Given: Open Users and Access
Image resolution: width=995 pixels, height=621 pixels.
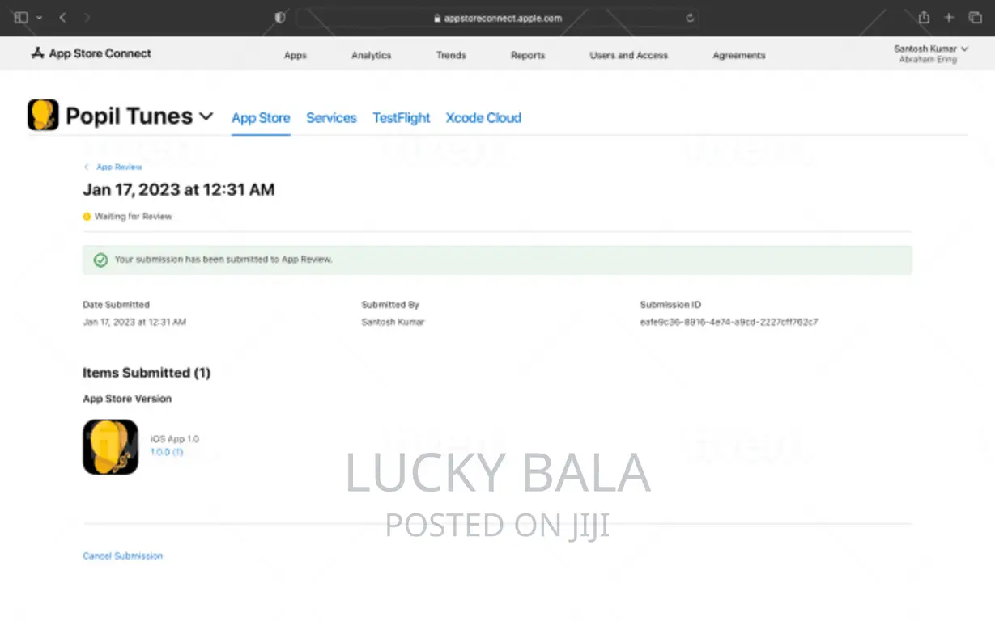Looking at the screenshot, I should [x=629, y=56].
